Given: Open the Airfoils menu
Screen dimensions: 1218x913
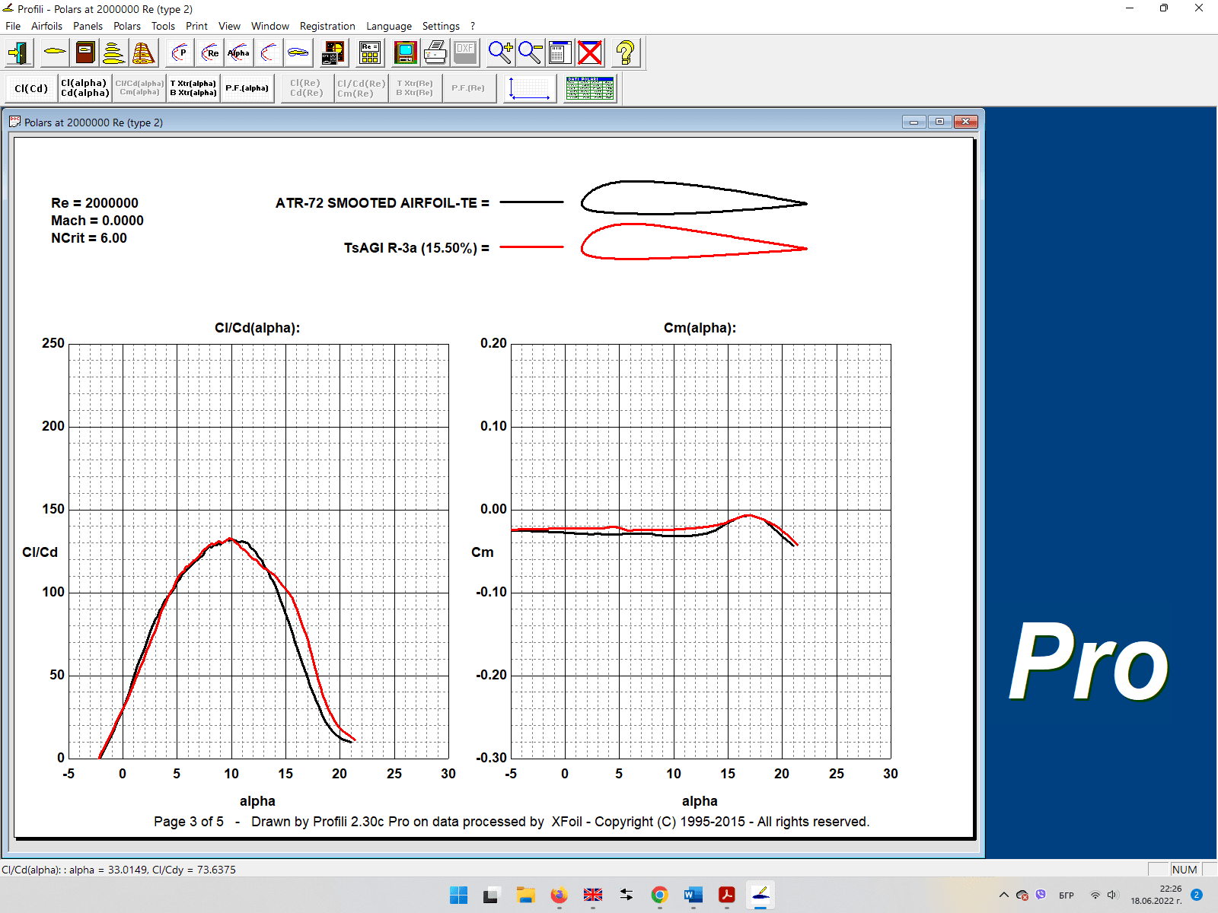Looking at the screenshot, I should coord(46,26).
